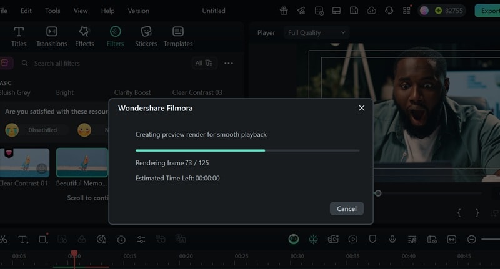Open the Full Quality dropdown
Screen dimensions: 500x269
tap(316, 32)
